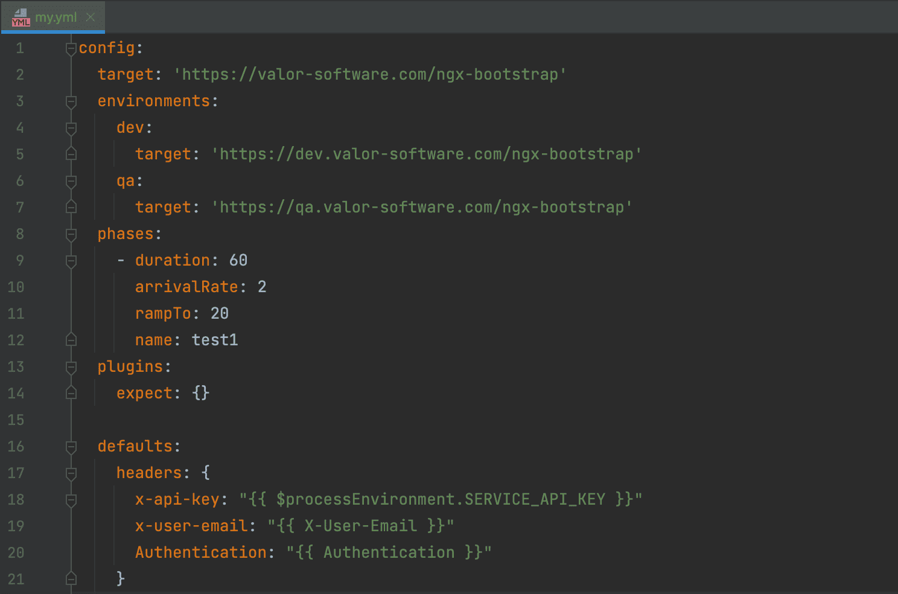Click fold end marker on line 12
Screen dimensions: 898x594
[71, 340]
